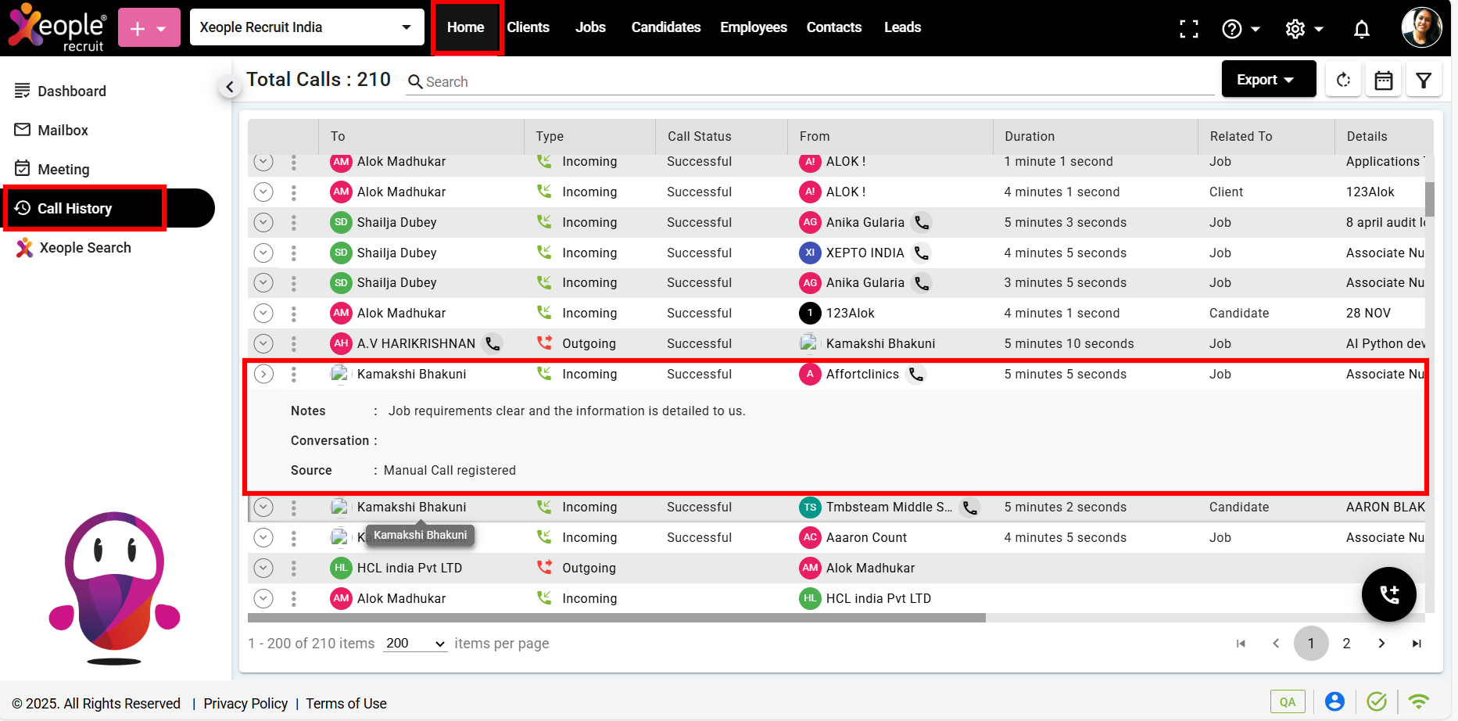Image resolution: width=1458 pixels, height=721 pixels.
Task: Open the filter funnel icon
Action: pyautogui.click(x=1424, y=80)
